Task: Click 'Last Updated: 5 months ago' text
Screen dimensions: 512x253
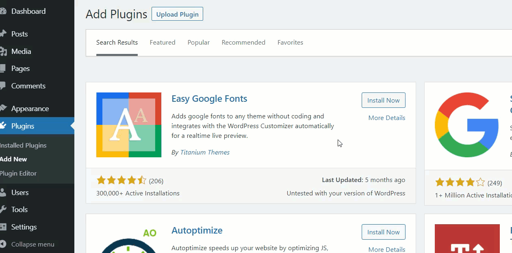Action: coord(364,180)
